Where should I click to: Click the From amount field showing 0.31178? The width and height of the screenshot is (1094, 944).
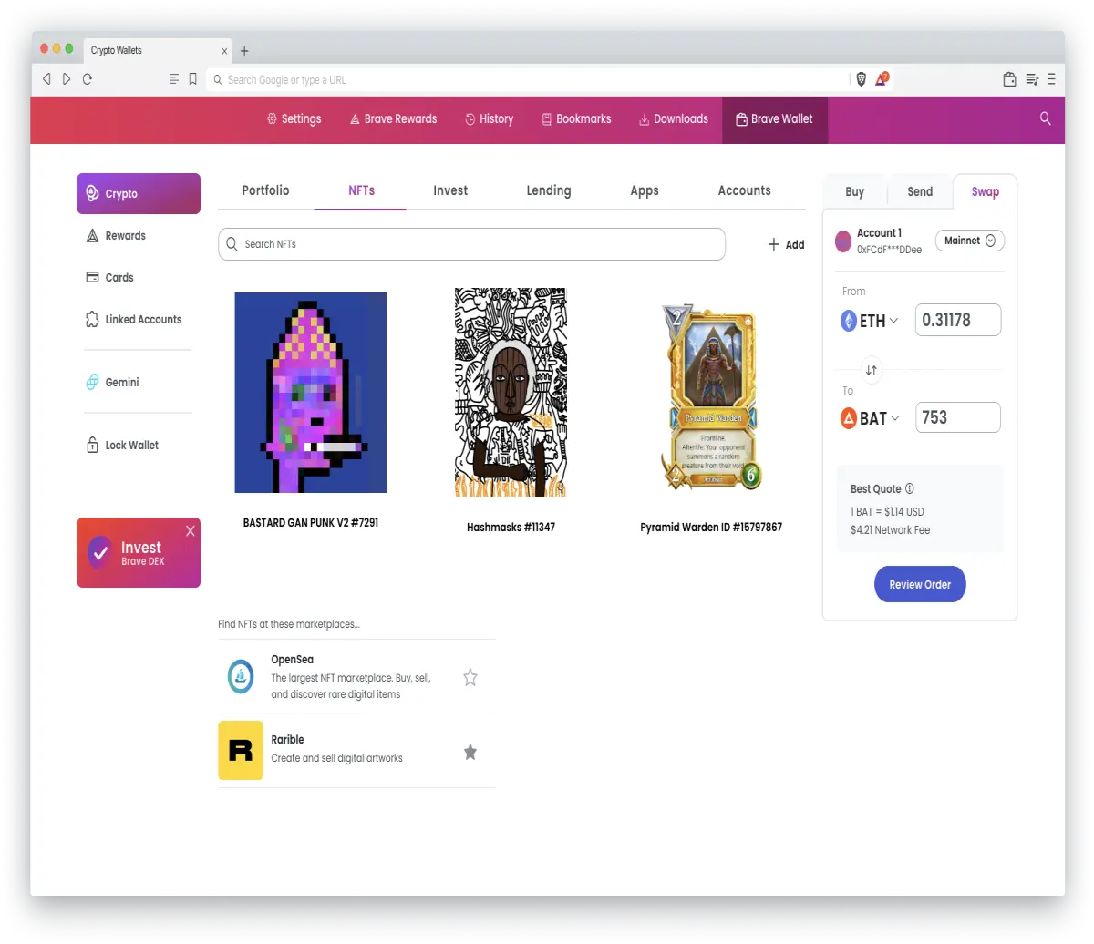(958, 320)
